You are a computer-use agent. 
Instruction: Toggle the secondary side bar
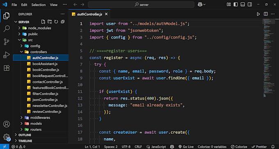(250, 5)
